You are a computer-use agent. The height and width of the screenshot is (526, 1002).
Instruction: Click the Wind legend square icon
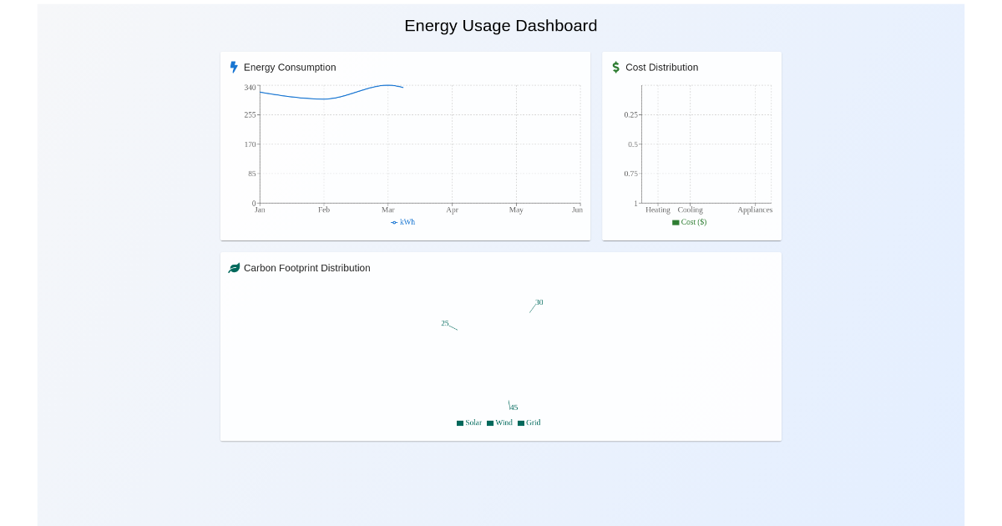(490, 422)
